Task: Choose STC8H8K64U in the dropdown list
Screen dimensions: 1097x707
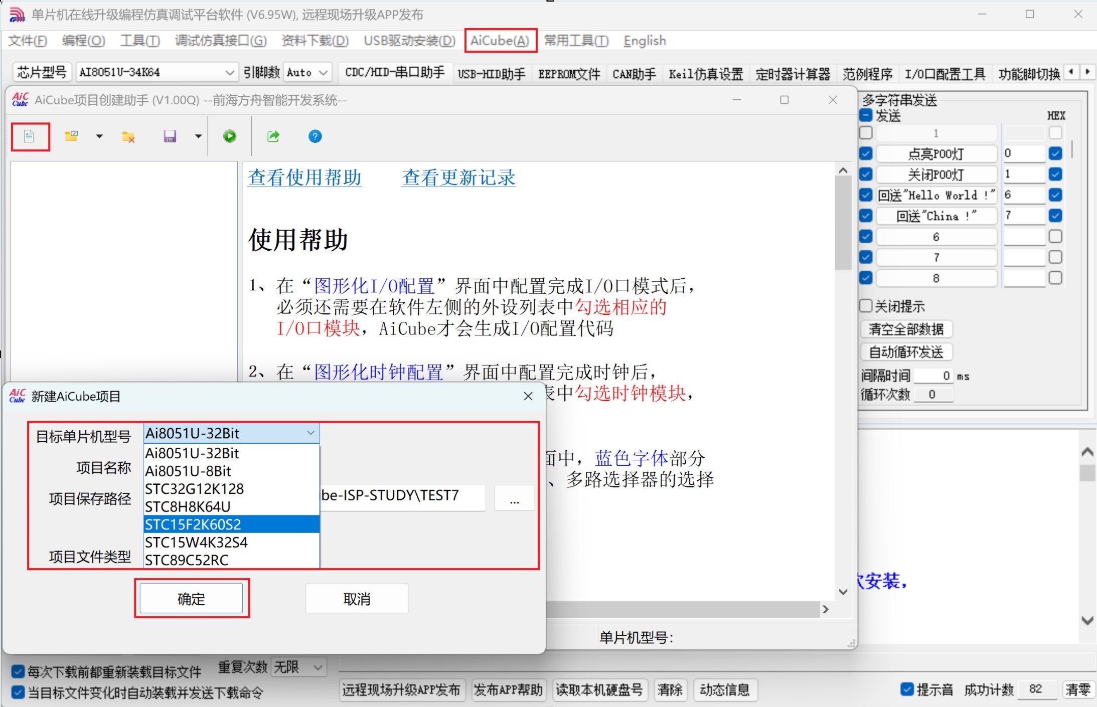Action: pyautogui.click(x=231, y=507)
